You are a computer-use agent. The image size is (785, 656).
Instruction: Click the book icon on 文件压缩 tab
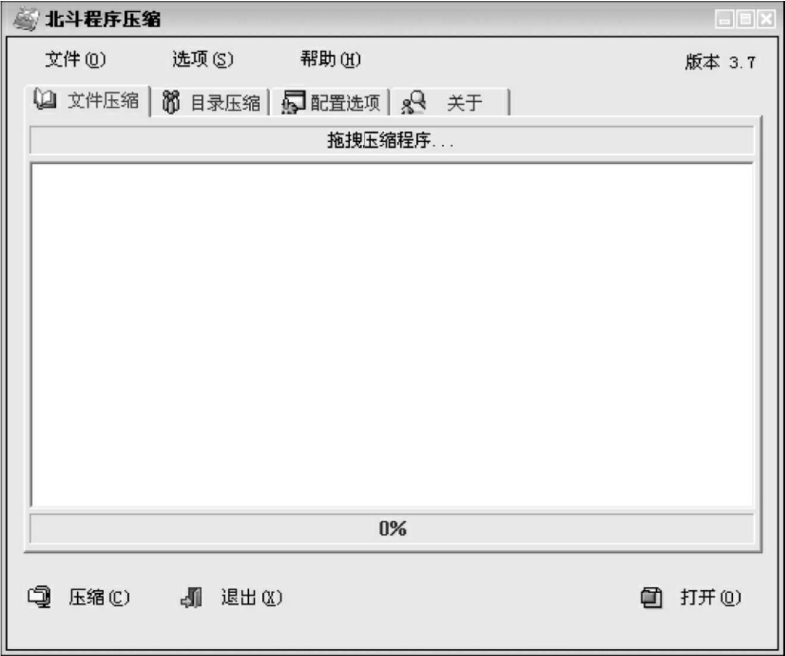coord(45,99)
